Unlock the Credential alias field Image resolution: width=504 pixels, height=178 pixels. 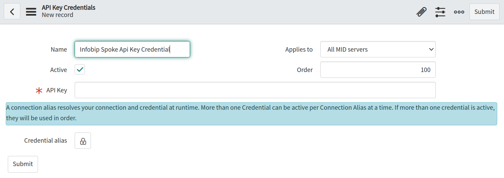click(83, 141)
